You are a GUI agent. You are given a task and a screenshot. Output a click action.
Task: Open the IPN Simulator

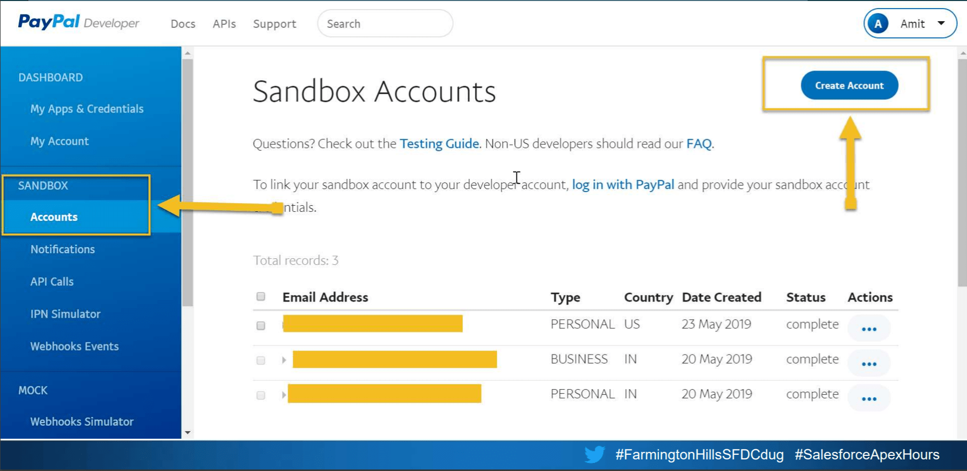[x=66, y=314]
